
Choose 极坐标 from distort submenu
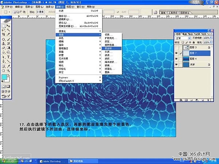click(112, 48)
